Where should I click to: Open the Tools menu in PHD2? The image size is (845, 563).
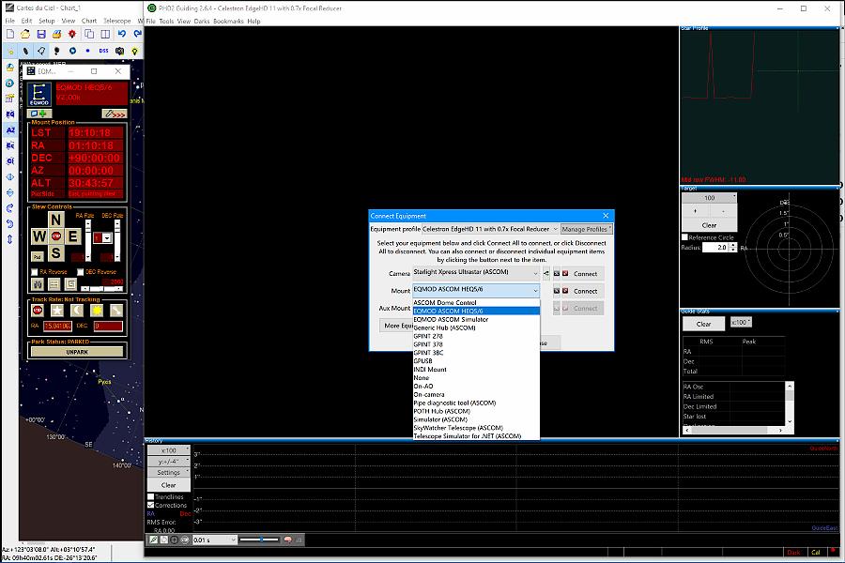166,21
